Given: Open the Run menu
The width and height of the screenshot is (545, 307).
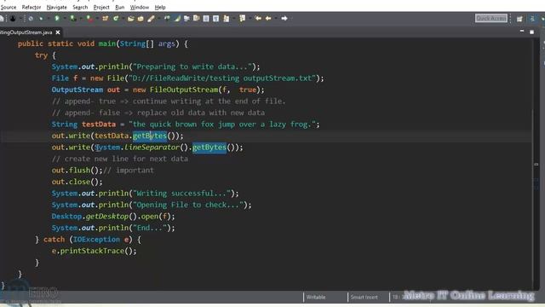Looking at the screenshot, I should tap(119, 7).
